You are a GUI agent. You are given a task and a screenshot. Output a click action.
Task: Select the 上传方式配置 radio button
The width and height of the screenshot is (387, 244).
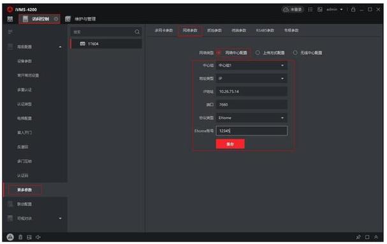pos(258,52)
